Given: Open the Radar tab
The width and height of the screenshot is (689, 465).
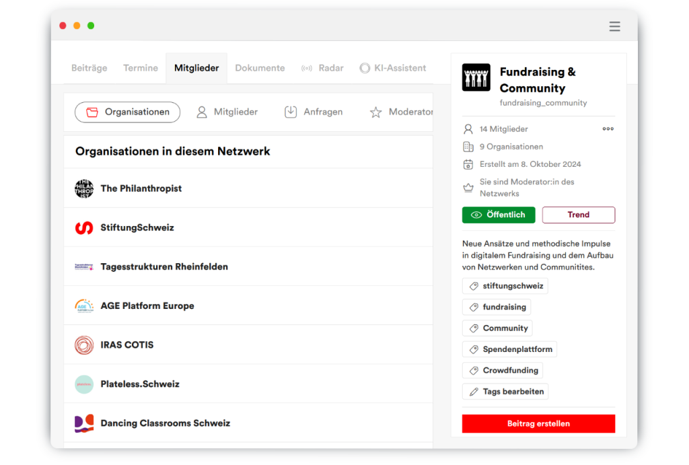Looking at the screenshot, I should [322, 68].
